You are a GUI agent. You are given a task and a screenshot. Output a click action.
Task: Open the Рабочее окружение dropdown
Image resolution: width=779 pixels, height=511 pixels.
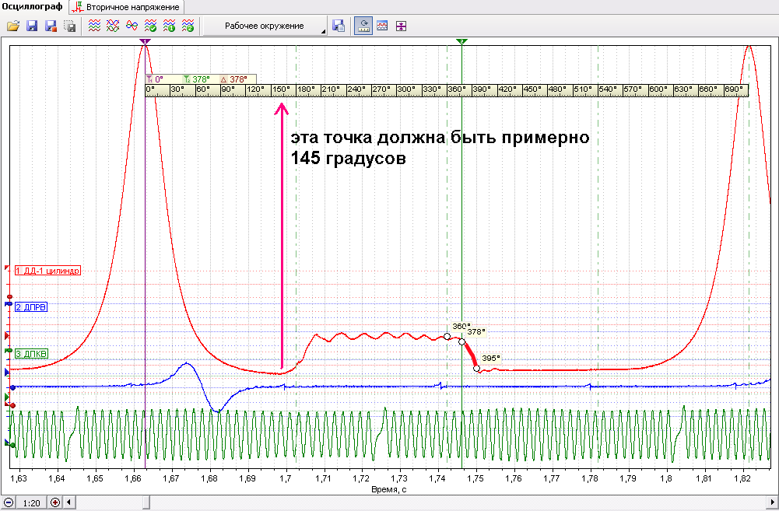[265, 26]
